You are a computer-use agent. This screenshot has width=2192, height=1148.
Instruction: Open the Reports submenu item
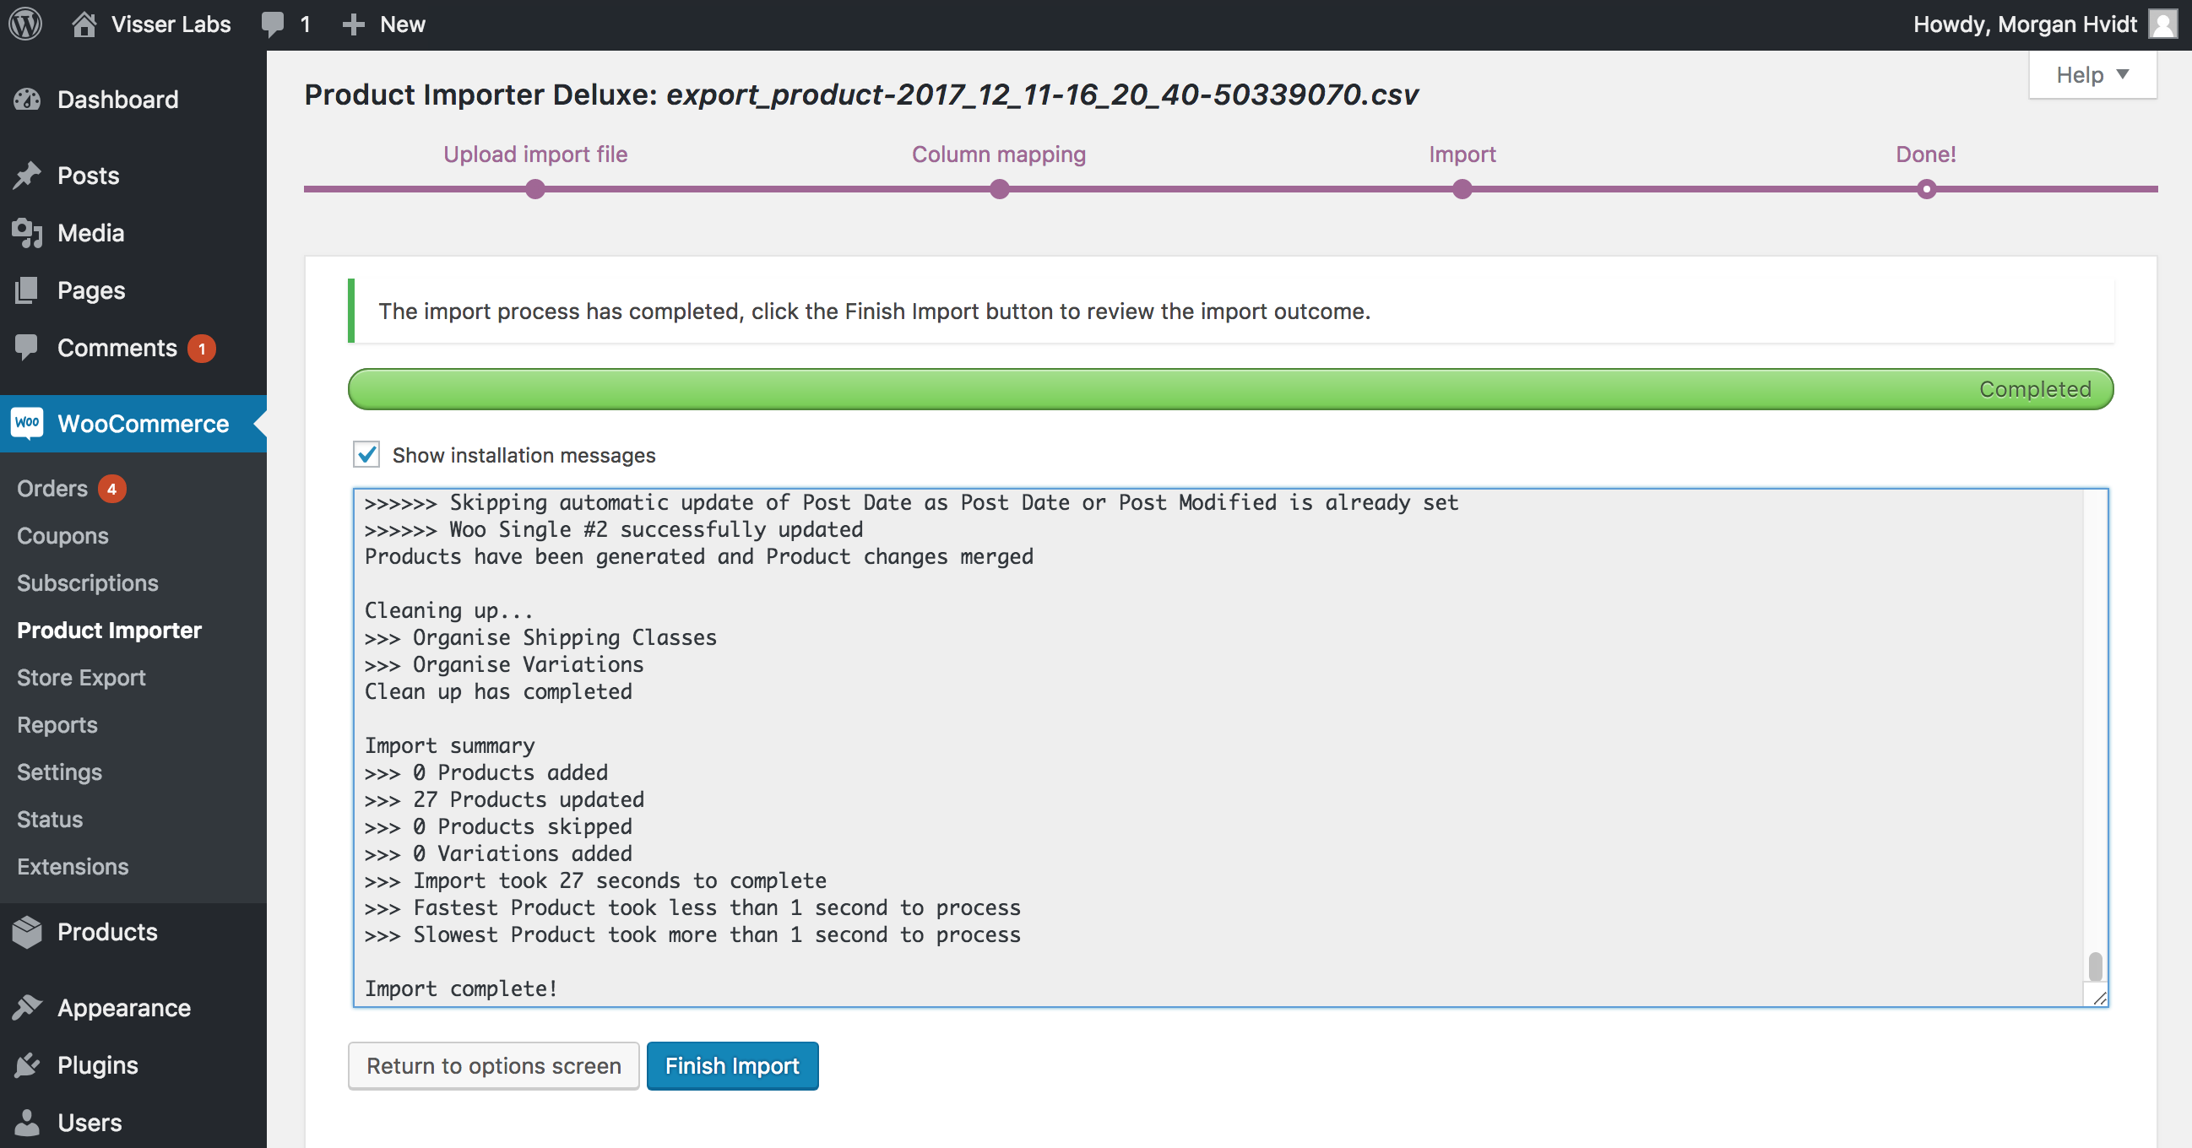point(57,724)
